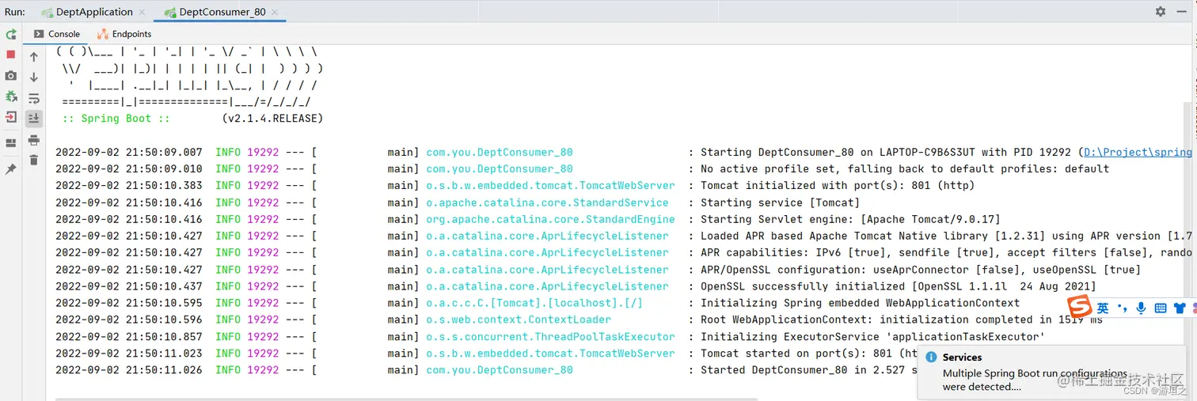Toggle the 英 language mode in Sogou bar
Screen dimensions: 1197x401
(1103, 308)
